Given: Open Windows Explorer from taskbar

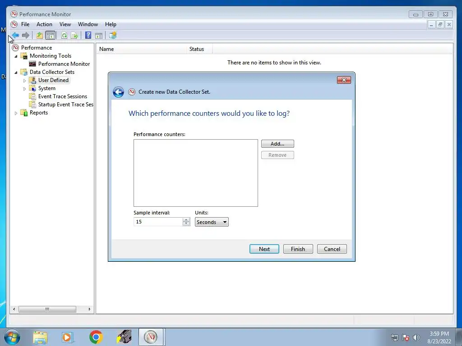Looking at the screenshot, I should click(40, 337).
